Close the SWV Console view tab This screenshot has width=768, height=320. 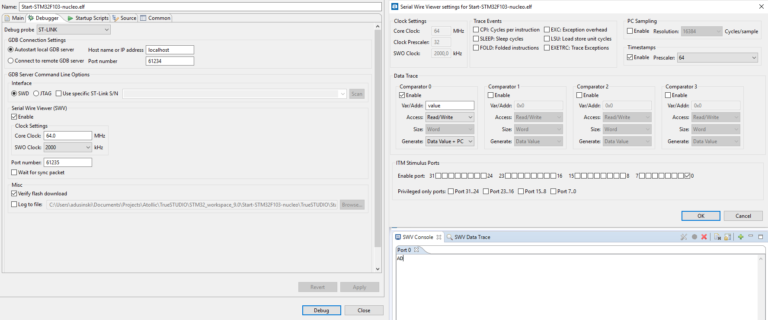tap(439, 237)
